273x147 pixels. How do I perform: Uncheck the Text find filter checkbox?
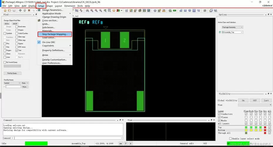tap(17, 50)
